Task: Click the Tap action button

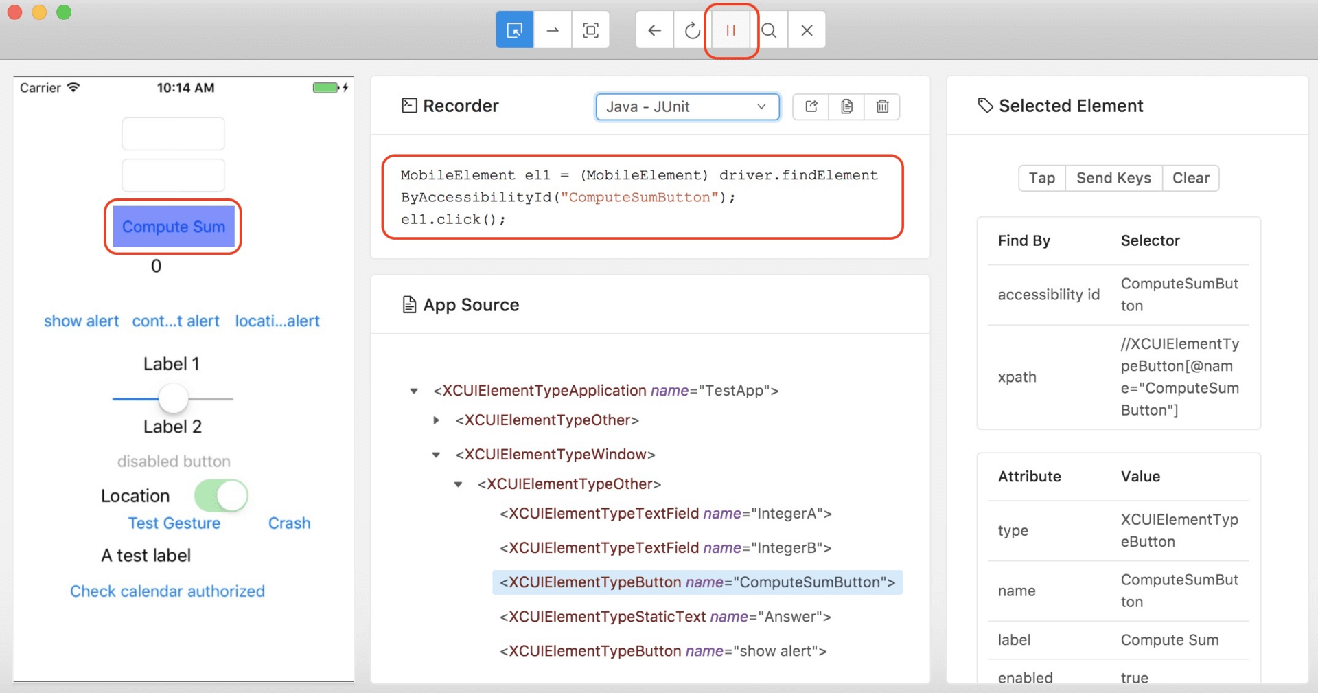Action: (1041, 178)
